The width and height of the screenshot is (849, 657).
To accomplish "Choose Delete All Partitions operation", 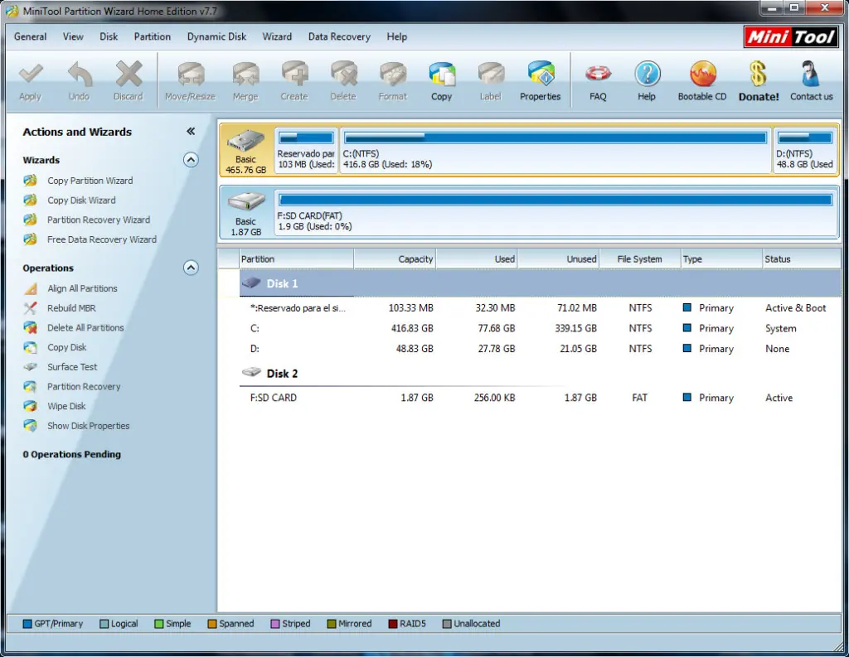I will click(x=85, y=327).
